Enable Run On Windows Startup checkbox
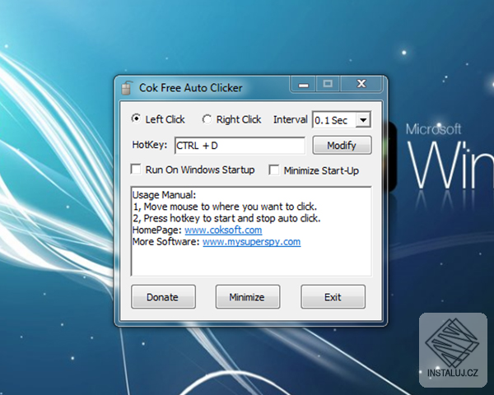The width and height of the screenshot is (494, 395). point(136,170)
